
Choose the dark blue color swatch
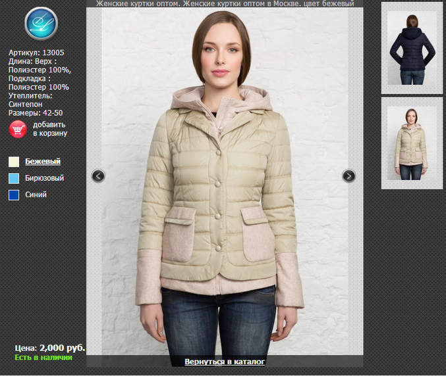tap(14, 195)
